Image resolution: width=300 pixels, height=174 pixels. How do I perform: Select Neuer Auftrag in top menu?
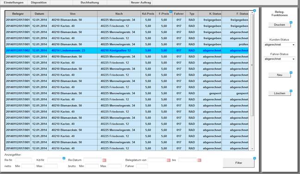point(141,2)
